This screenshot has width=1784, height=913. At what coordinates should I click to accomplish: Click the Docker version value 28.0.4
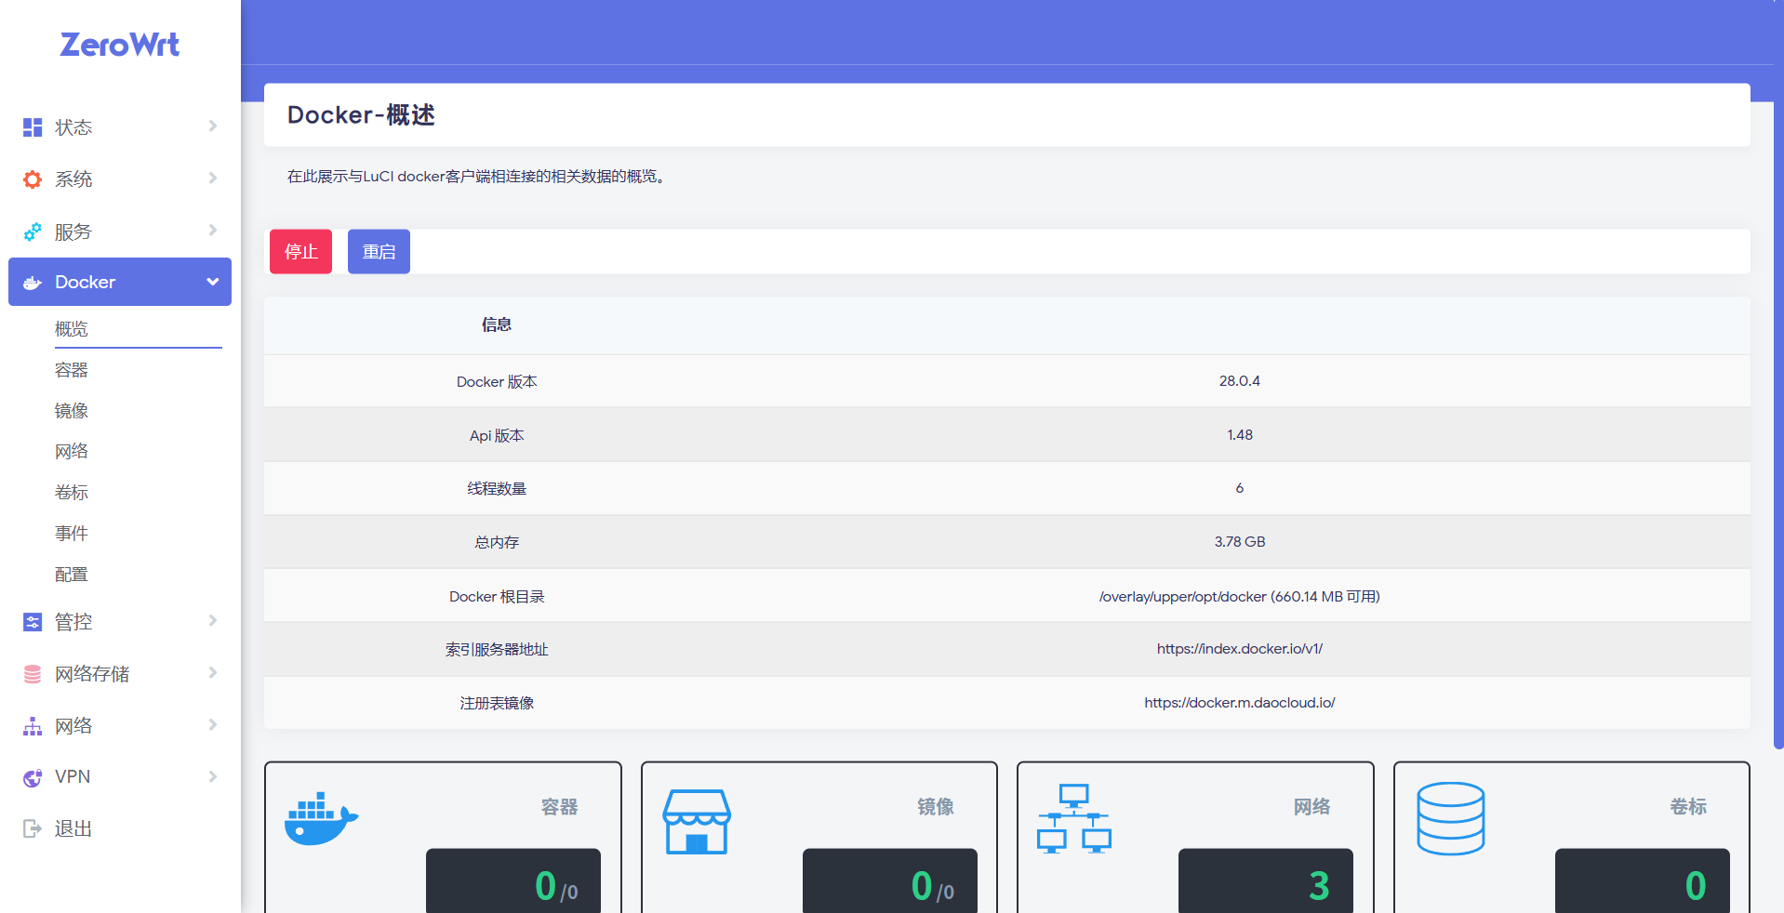pos(1240,381)
